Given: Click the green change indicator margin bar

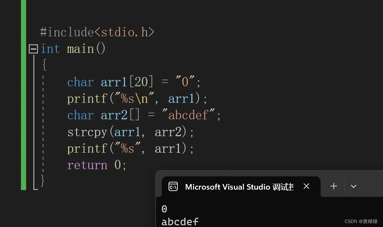Looking at the screenshot, I should tap(23, 95).
